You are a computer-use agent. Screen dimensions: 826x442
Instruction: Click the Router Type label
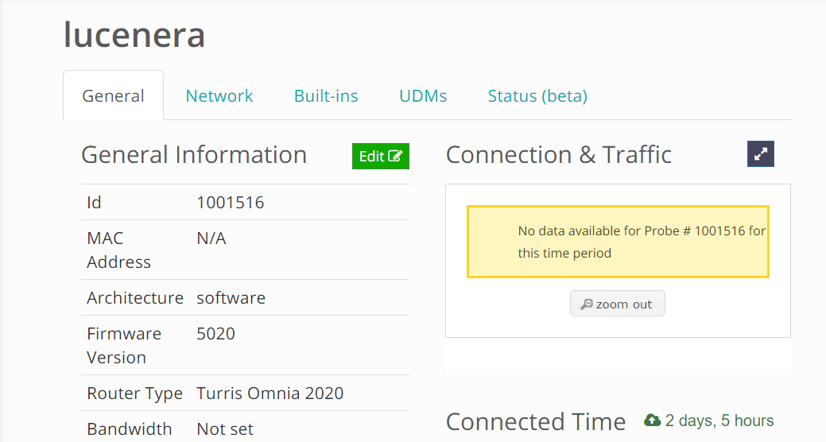pos(135,393)
